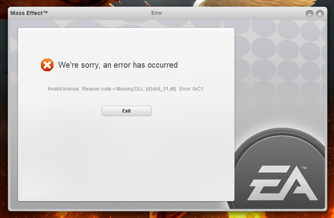Image resolution: width=334 pixels, height=218 pixels.
Task: Close the Mass Effect error window
Action: coord(320,14)
